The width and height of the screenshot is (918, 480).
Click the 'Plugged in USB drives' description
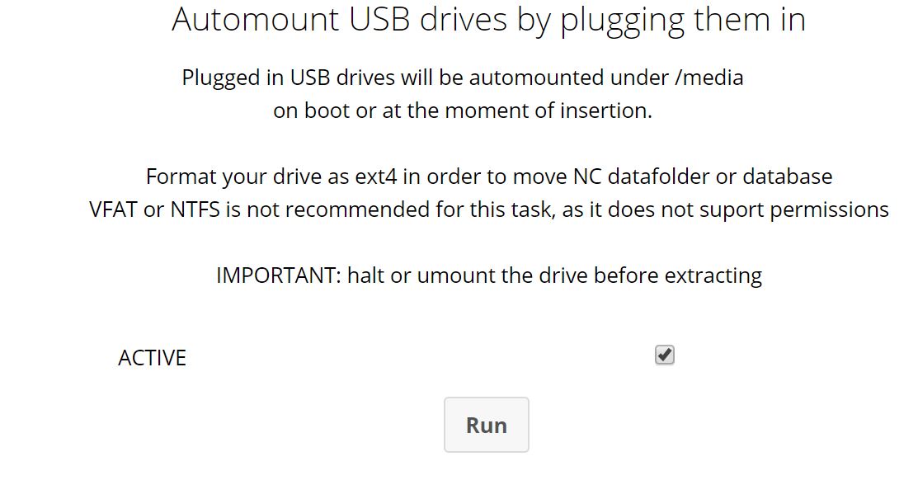coord(463,77)
